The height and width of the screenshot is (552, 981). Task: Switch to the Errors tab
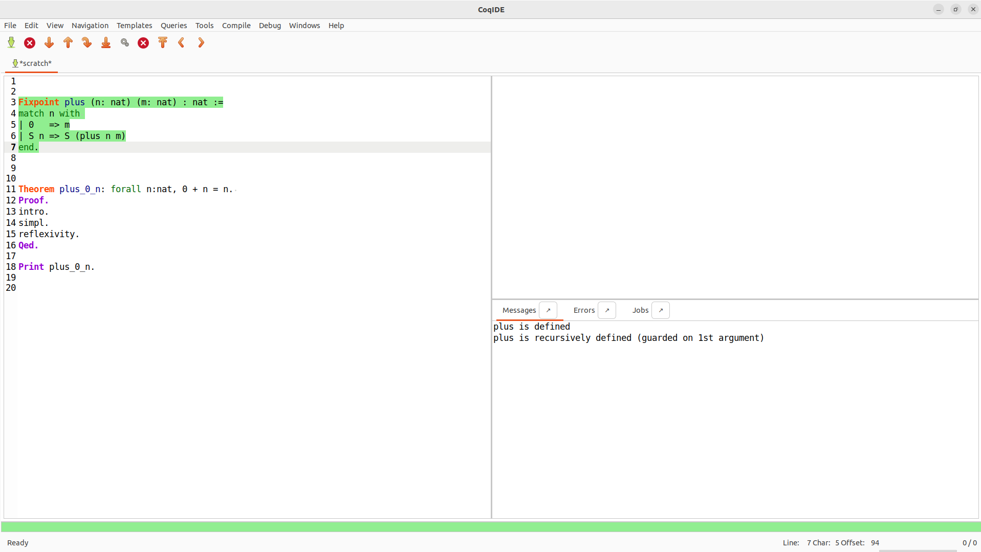click(x=584, y=310)
